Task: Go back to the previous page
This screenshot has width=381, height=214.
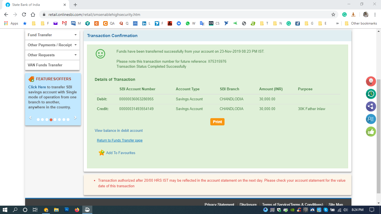Action: [6, 14]
